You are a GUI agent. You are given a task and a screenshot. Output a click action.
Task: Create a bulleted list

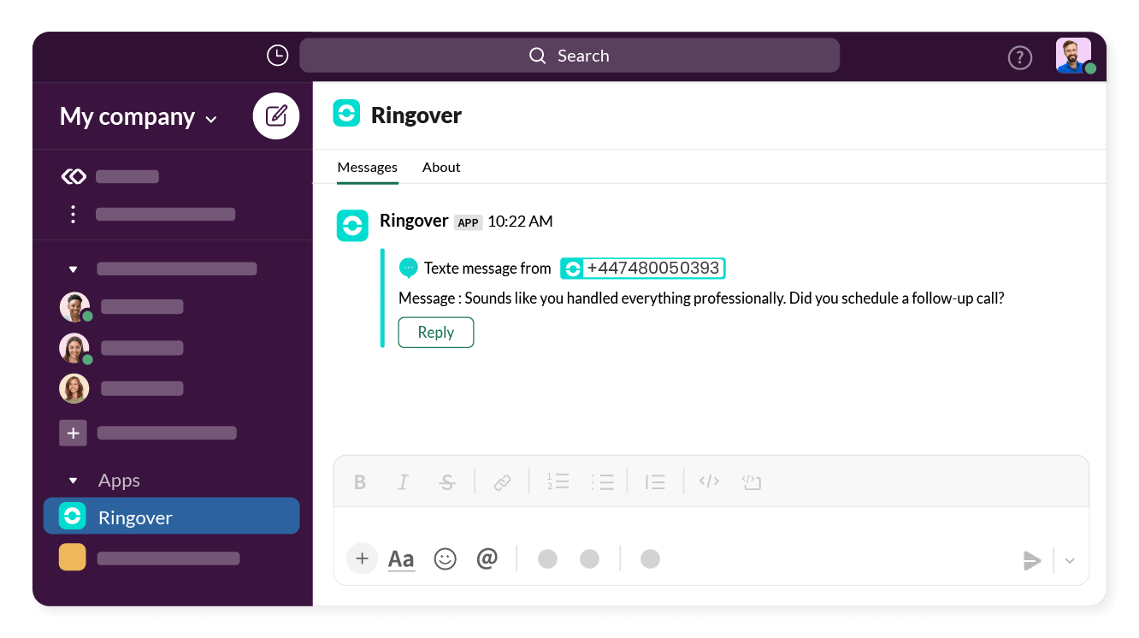603,481
